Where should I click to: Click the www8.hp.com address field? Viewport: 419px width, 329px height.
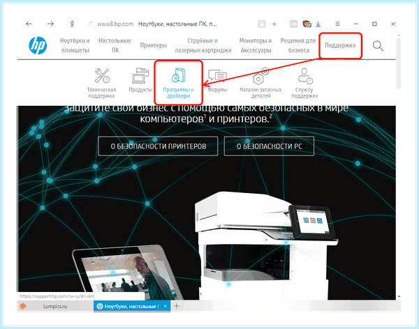point(115,24)
